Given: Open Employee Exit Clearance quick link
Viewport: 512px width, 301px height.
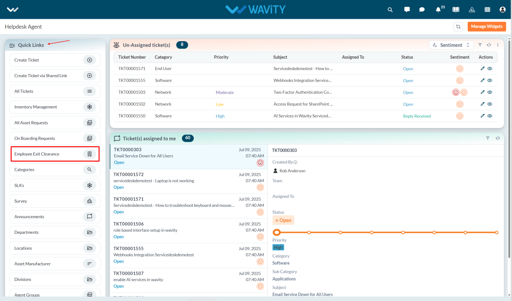Looking at the screenshot, I should tap(55, 154).
